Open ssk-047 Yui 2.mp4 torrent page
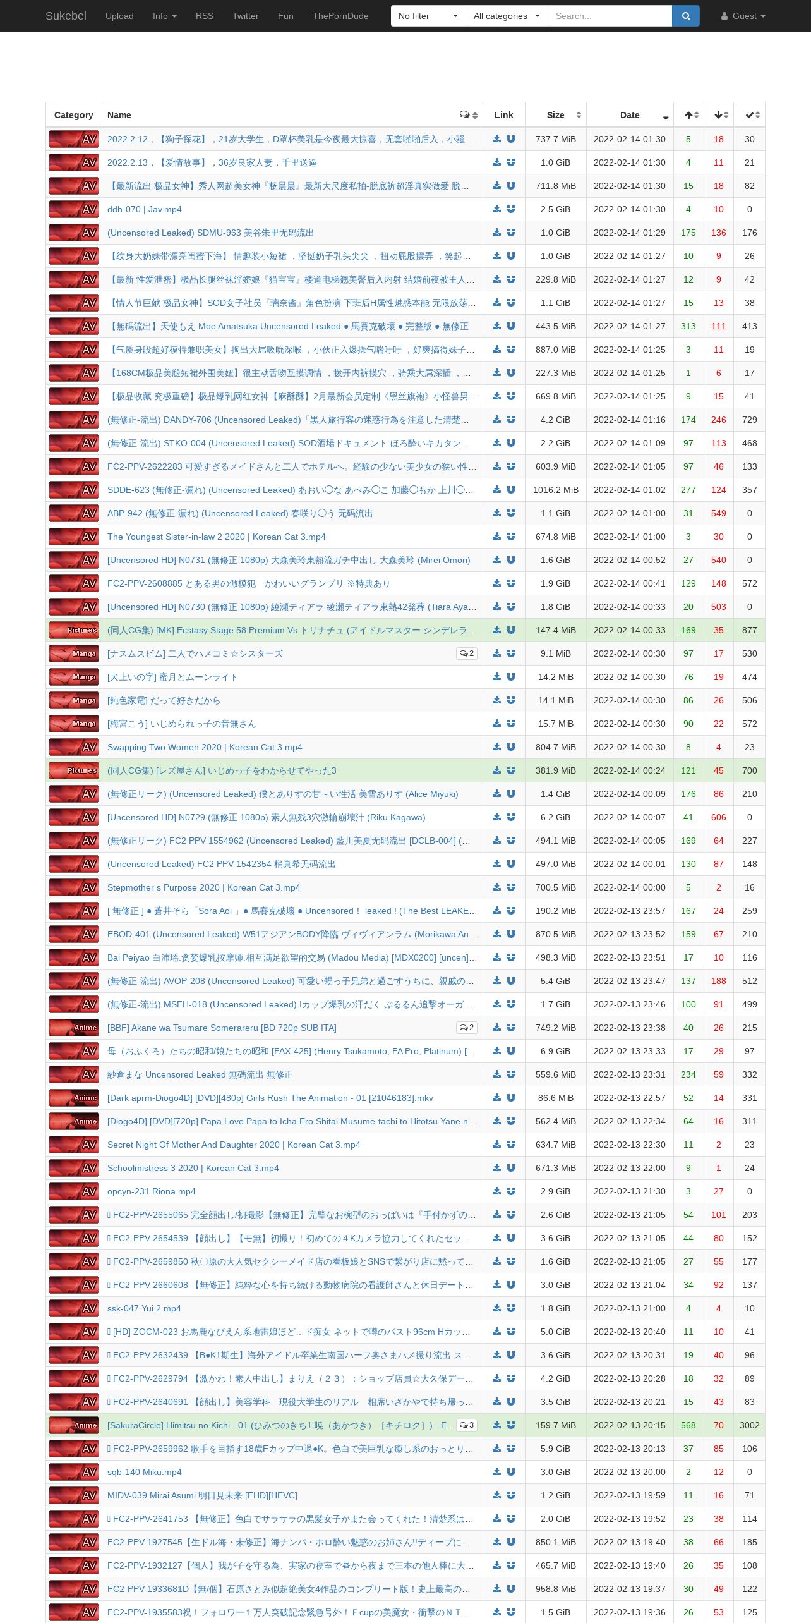This screenshot has height=1623, width=811. click(144, 1308)
